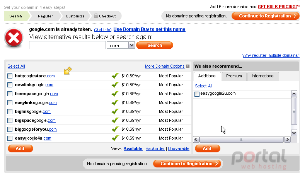Viewport: 300px width, 174px height.
Task: Click top Continue to Registration button
Action: pos(265,16)
